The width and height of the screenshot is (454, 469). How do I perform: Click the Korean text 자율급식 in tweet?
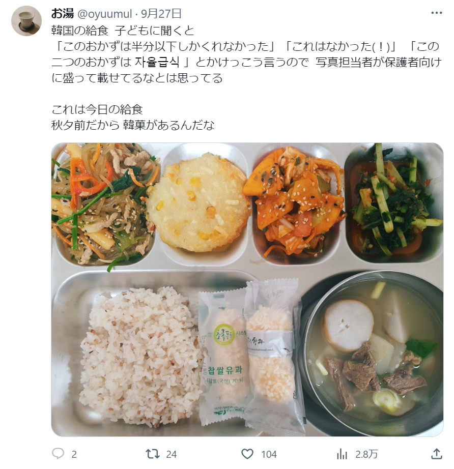coord(157,62)
